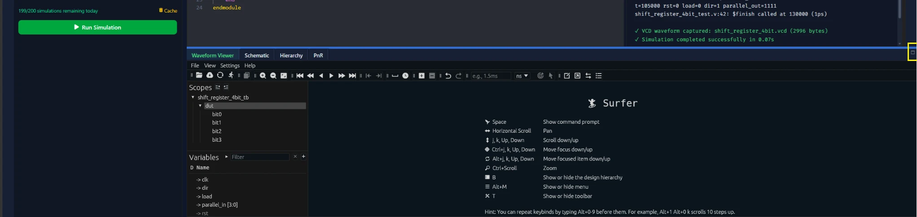Screen dimensions: 917x217
Task: Select bit1 in scope tree
Action: coord(216,122)
